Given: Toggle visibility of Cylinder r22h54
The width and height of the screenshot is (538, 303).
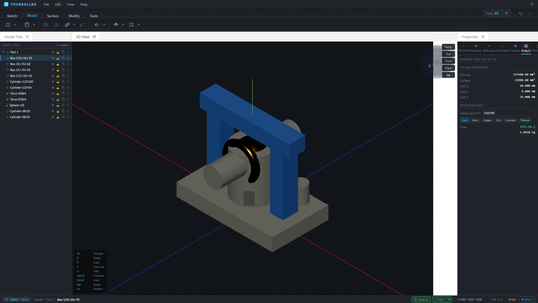Looking at the screenshot, I should point(53,88).
